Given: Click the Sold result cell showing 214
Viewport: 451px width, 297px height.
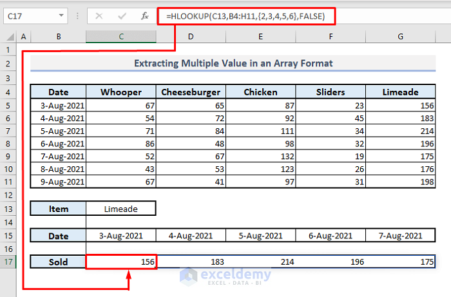Looking at the screenshot, I should click(260, 262).
